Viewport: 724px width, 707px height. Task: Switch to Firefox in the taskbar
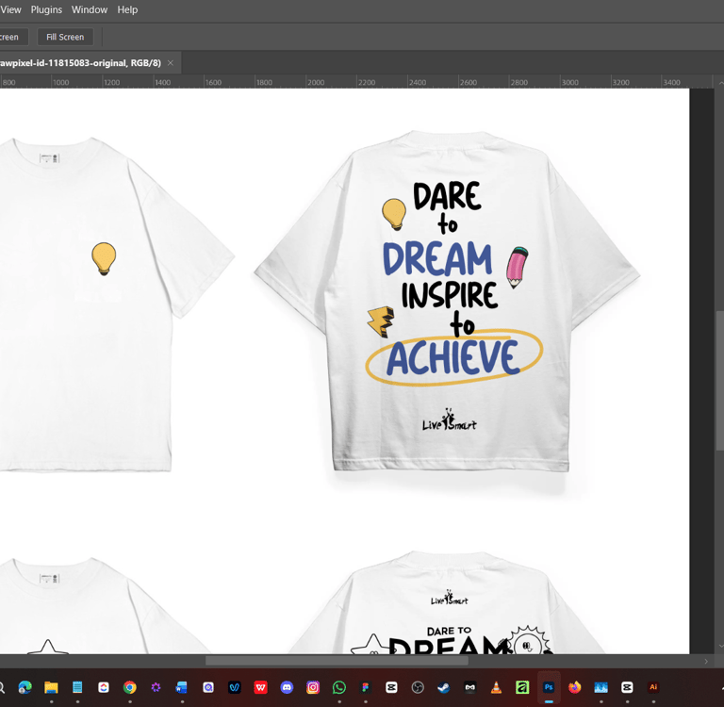coord(574,687)
